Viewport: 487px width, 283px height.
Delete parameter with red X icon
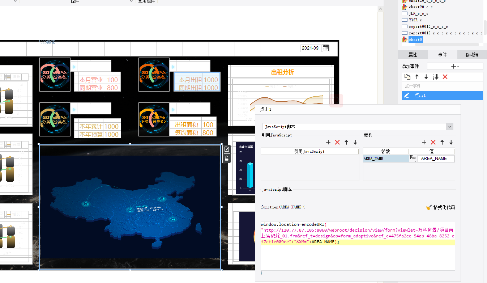[433, 143]
